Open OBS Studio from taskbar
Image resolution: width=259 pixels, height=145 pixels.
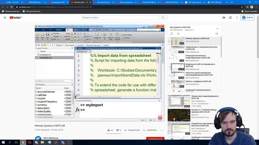69,142
